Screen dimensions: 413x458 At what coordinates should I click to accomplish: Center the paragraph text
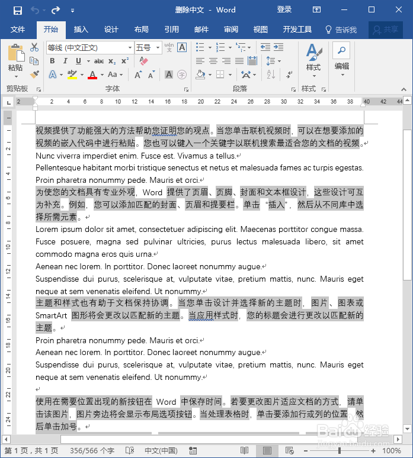tap(213, 61)
